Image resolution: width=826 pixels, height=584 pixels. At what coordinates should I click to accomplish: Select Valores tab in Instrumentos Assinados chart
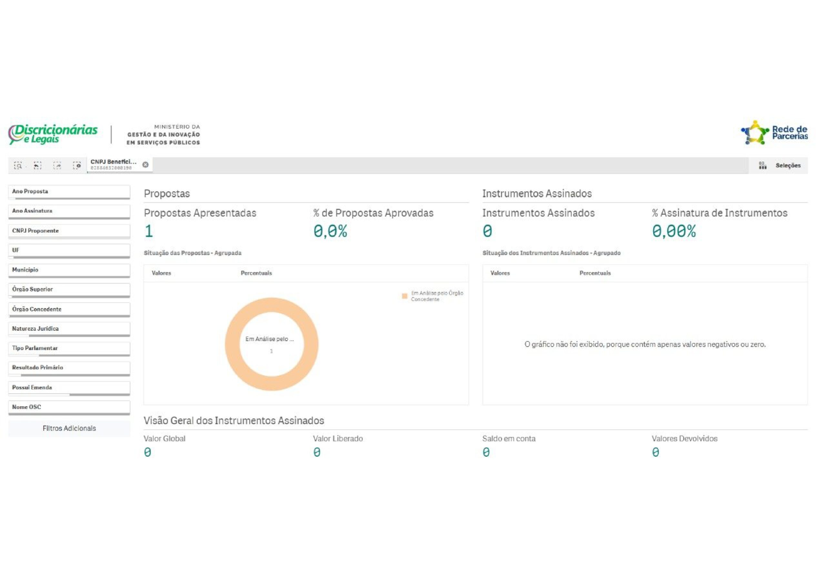click(x=500, y=273)
